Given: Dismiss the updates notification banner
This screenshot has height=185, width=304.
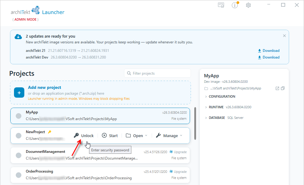Looking at the screenshot, I should 285,36.
